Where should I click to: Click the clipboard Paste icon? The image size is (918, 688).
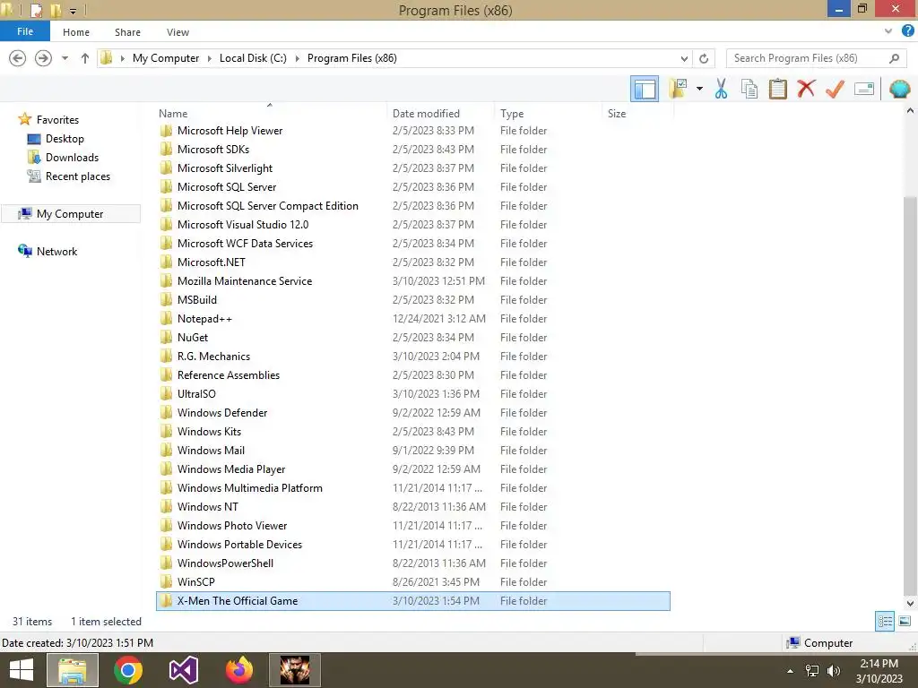point(777,89)
